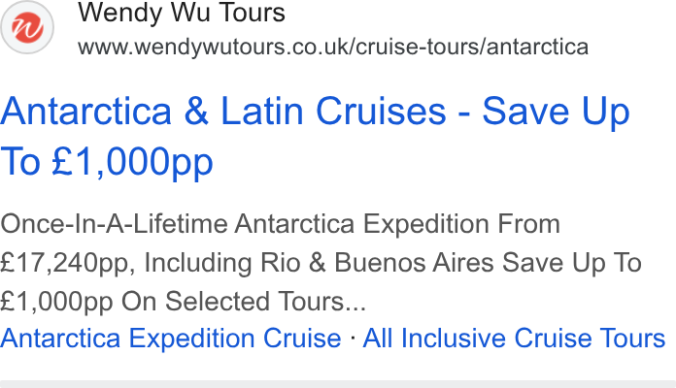Select the word 'Antarctica' in the blue headline
This screenshot has width=676, height=388.
coord(86,112)
